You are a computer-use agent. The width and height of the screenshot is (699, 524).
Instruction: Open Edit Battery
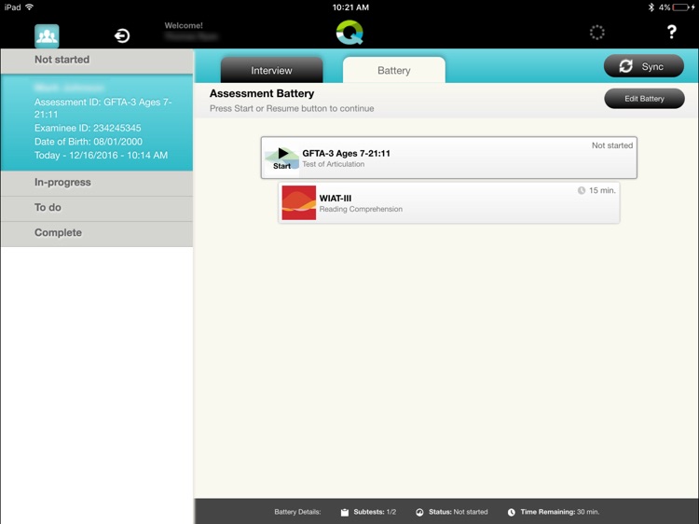click(x=644, y=98)
